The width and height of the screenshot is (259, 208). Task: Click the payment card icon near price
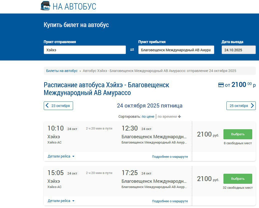click(x=221, y=85)
